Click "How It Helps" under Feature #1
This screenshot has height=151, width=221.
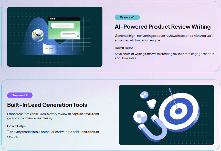[124, 48]
